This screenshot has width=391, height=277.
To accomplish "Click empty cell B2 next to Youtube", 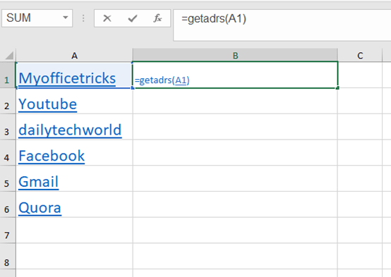I will tap(235, 101).
